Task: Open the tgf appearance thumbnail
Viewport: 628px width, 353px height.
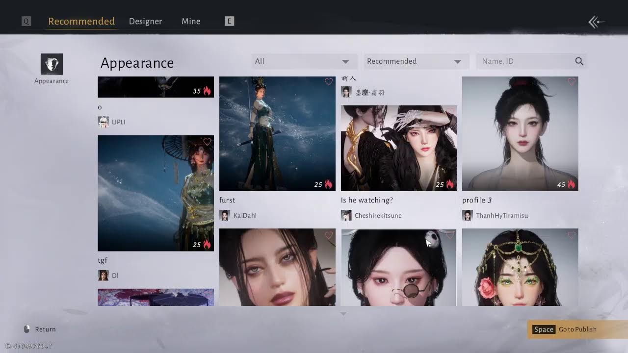Action: coord(156,193)
